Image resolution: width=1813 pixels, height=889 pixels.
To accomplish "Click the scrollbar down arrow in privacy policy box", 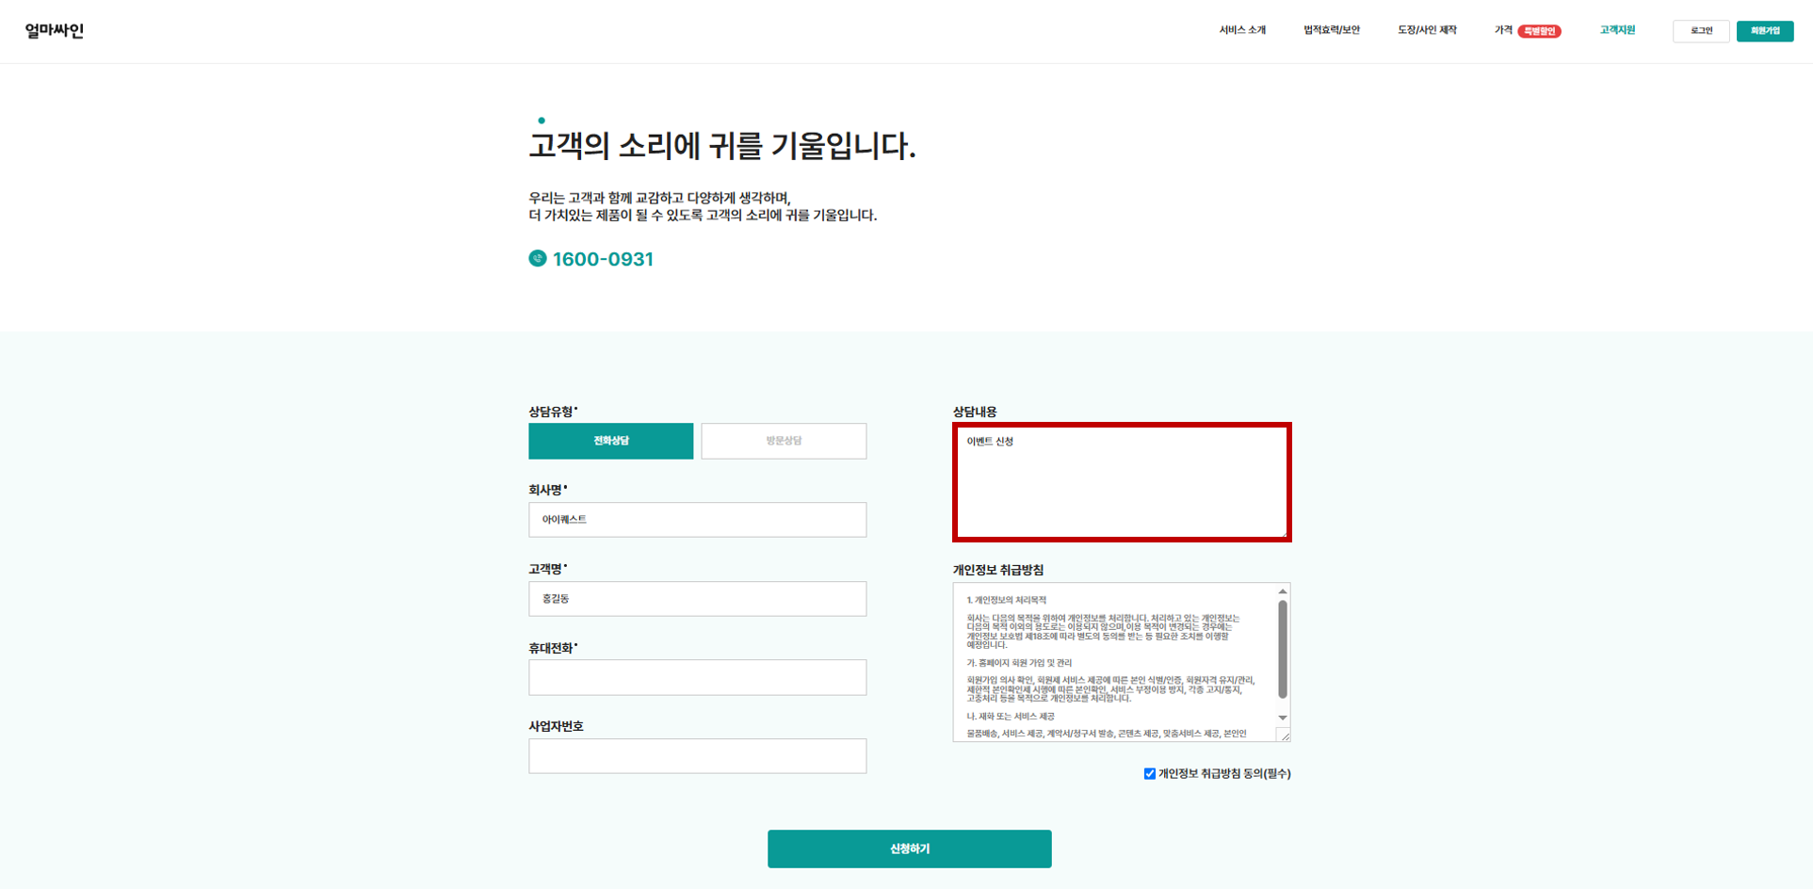I will pyautogui.click(x=1282, y=718).
